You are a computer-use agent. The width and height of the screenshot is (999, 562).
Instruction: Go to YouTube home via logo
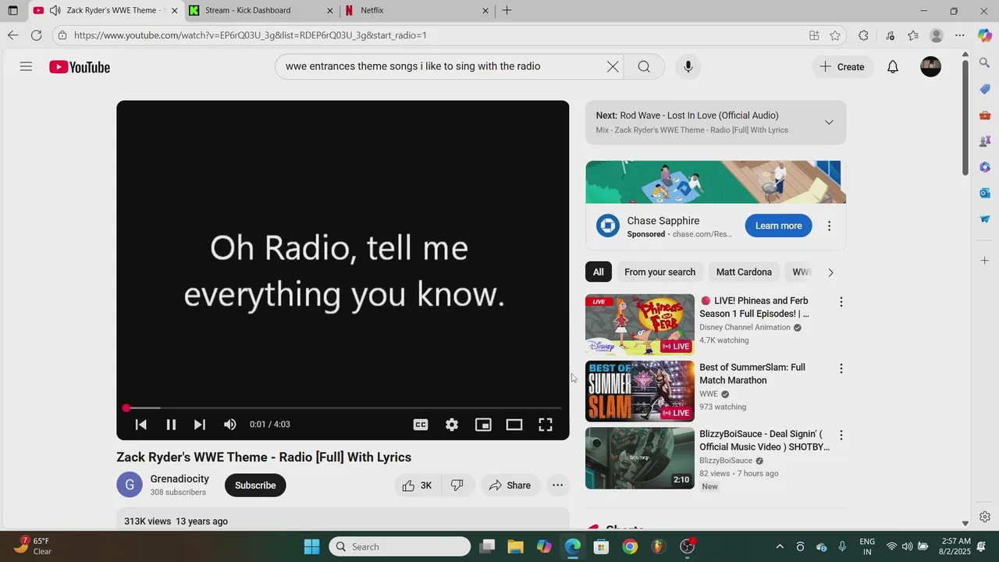80,67
